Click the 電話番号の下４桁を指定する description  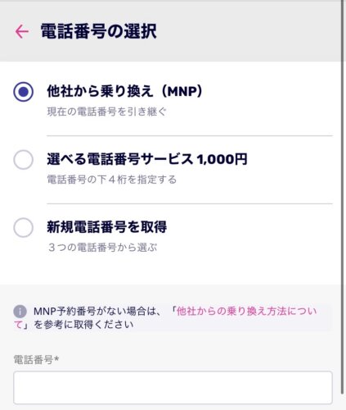[112, 180]
